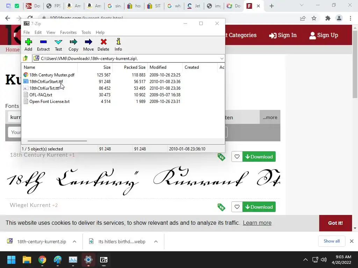The width and height of the screenshot is (358, 268).
Task: Click the Extract toolbar icon in 7-Zip
Action: tap(43, 45)
